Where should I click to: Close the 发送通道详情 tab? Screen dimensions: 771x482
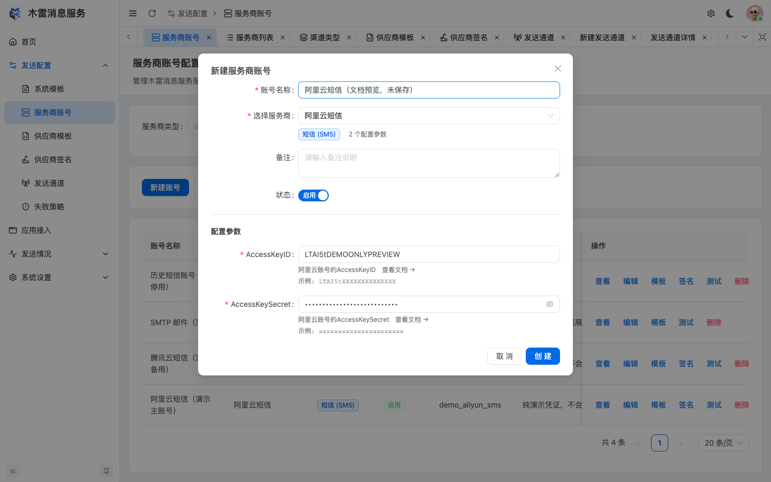tap(705, 37)
